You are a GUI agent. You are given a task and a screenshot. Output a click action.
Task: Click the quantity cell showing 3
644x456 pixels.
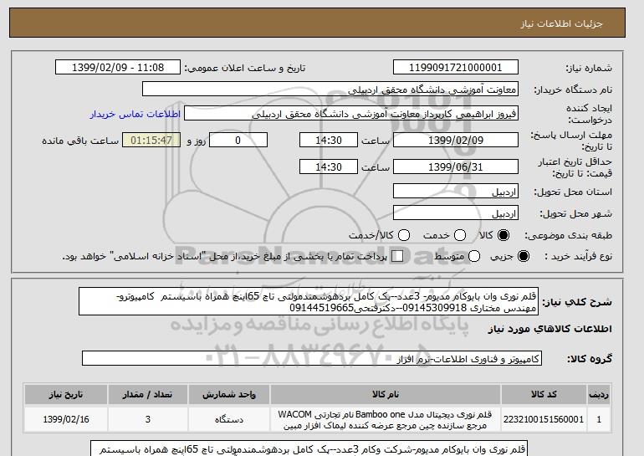point(147,419)
